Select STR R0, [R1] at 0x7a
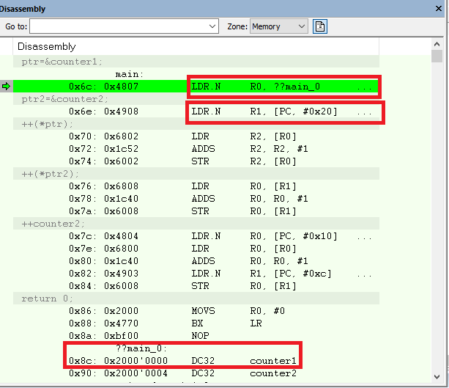 tap(196, 211)
